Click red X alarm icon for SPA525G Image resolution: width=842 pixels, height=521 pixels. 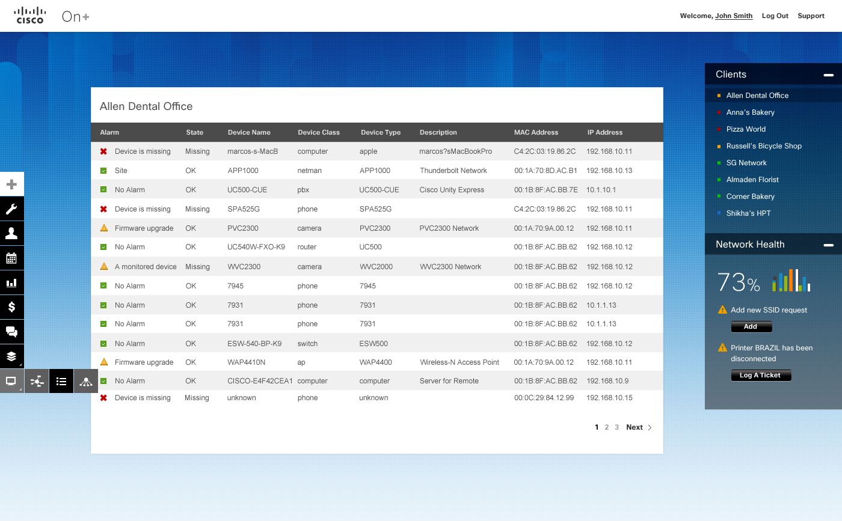(103, 209)
